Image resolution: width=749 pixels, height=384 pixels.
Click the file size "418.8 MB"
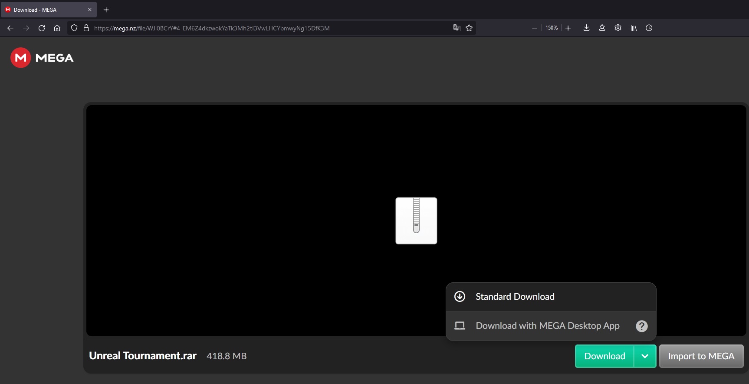(227, 356)
